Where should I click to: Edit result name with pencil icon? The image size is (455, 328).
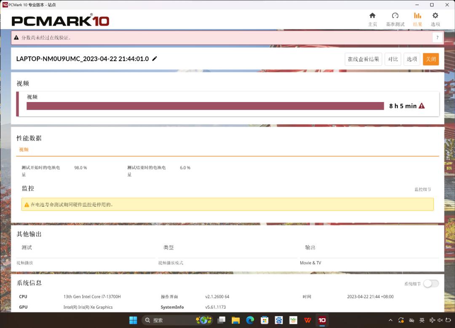click(154, 59)
